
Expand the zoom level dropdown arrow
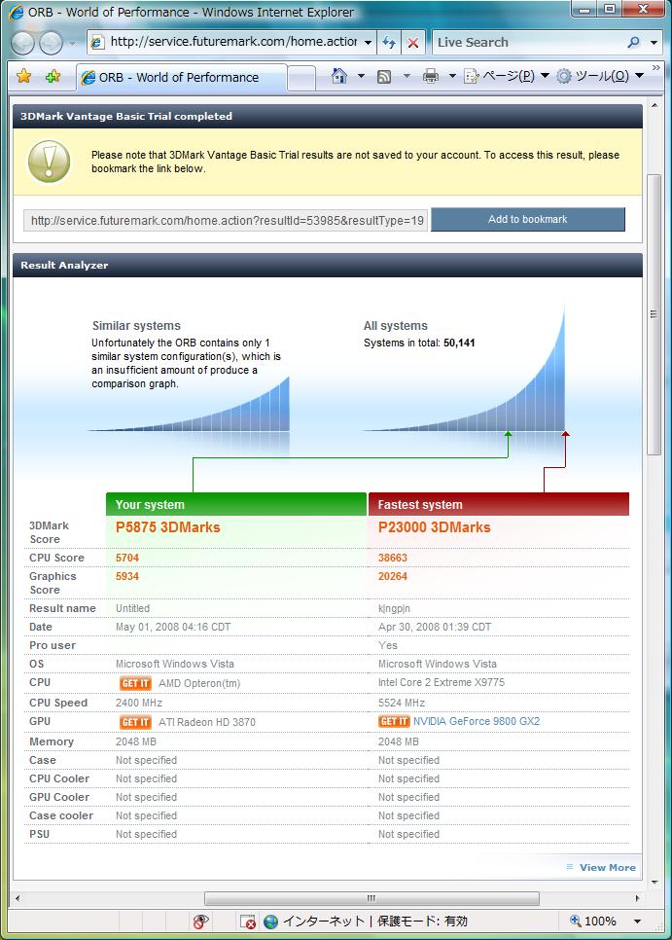[637, 922]
